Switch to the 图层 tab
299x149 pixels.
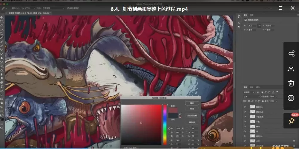246,87
